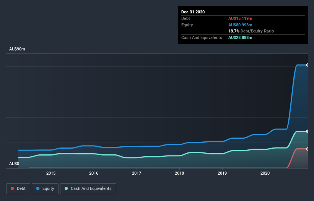Click the AU$90m y-axis label

(17, 49)
